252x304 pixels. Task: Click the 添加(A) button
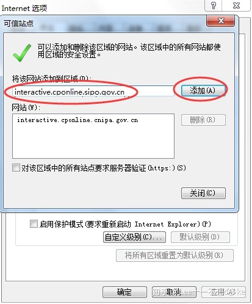point(203,90)
